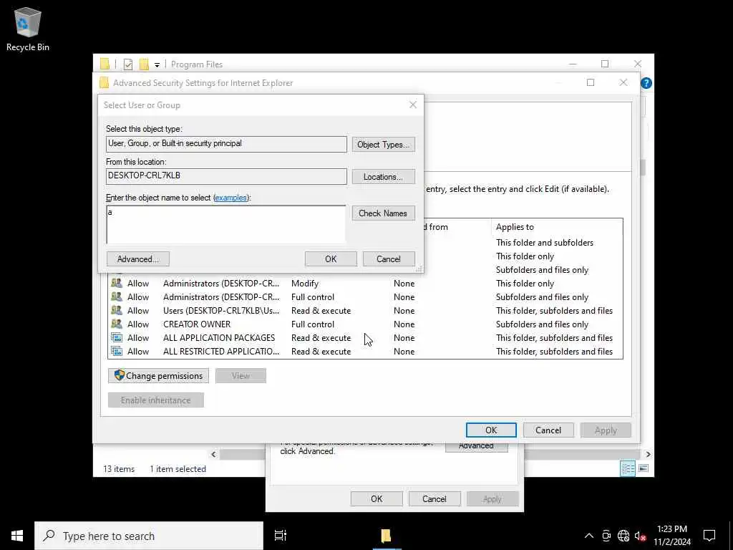Select the ALL APPLICATION PACKAGES entry
Screen dimensions: 733x550
(x=364, y=338)
